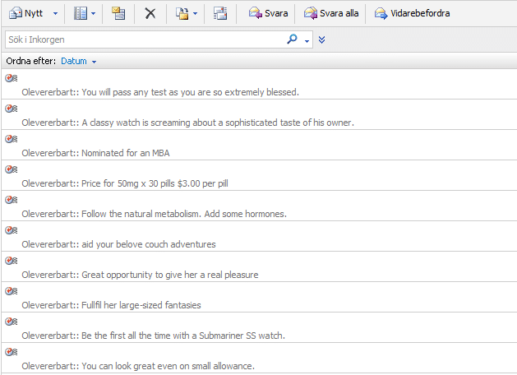Screen dimensions: 517x375
Task: Click Svara alla to reply all
Action: click(331, 13)
